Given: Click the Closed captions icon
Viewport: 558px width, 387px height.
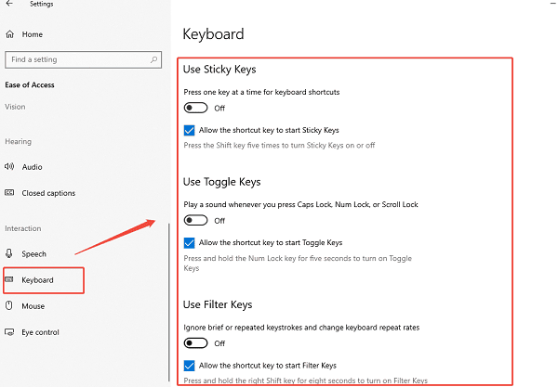Looking at the screenshot, I should (x=10, y=193).
